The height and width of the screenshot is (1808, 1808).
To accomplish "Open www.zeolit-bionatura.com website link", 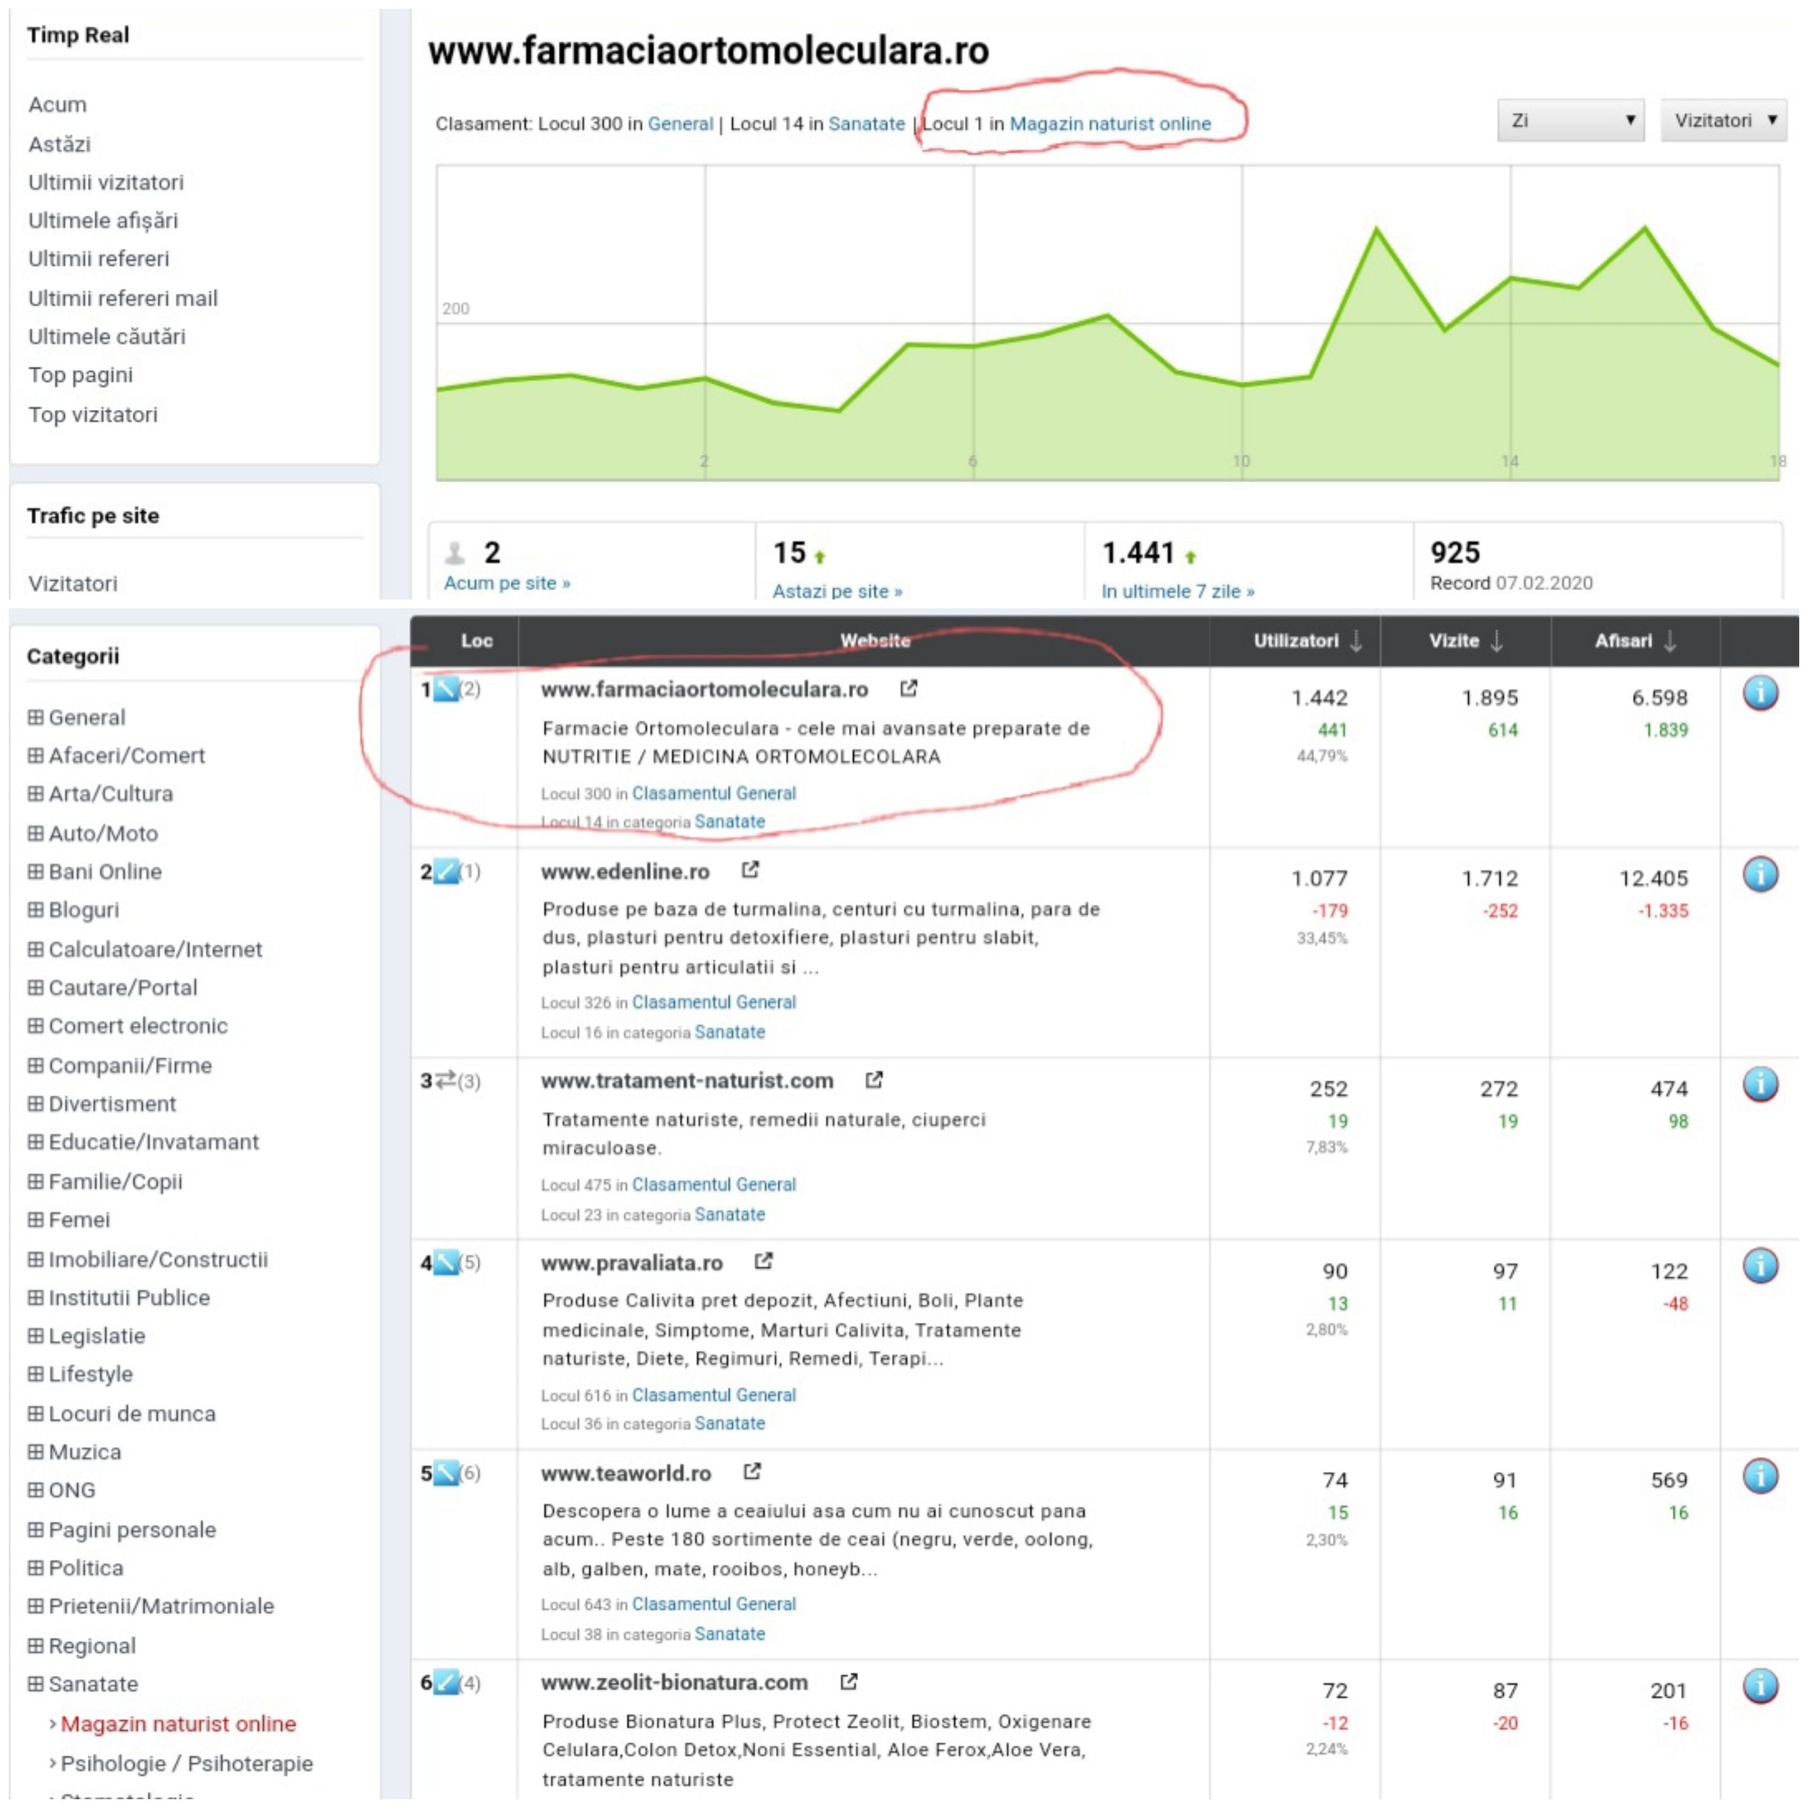I will 675,1682.
